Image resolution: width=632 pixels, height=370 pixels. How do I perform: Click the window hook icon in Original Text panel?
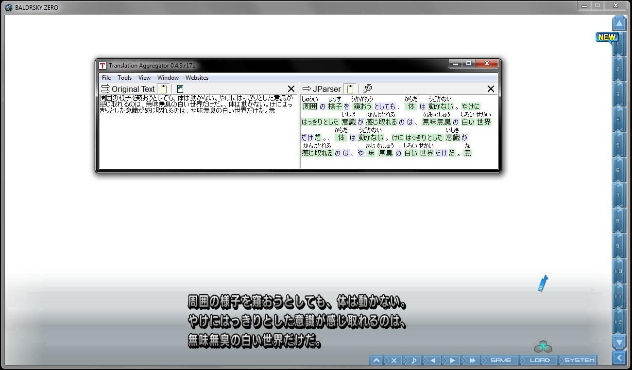tap(180, 89)
